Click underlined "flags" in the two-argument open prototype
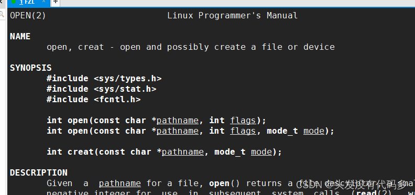Screen dimensions: 415x195 point(243,121)
